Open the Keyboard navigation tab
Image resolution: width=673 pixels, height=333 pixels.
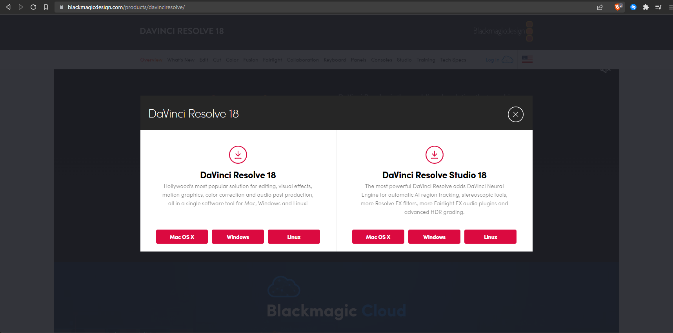pyautogui.click(x=335, y=60)
